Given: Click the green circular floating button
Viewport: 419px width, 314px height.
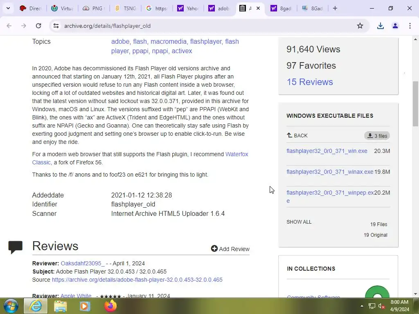Looking at the screenshot, I should click(x=377, y=292).
